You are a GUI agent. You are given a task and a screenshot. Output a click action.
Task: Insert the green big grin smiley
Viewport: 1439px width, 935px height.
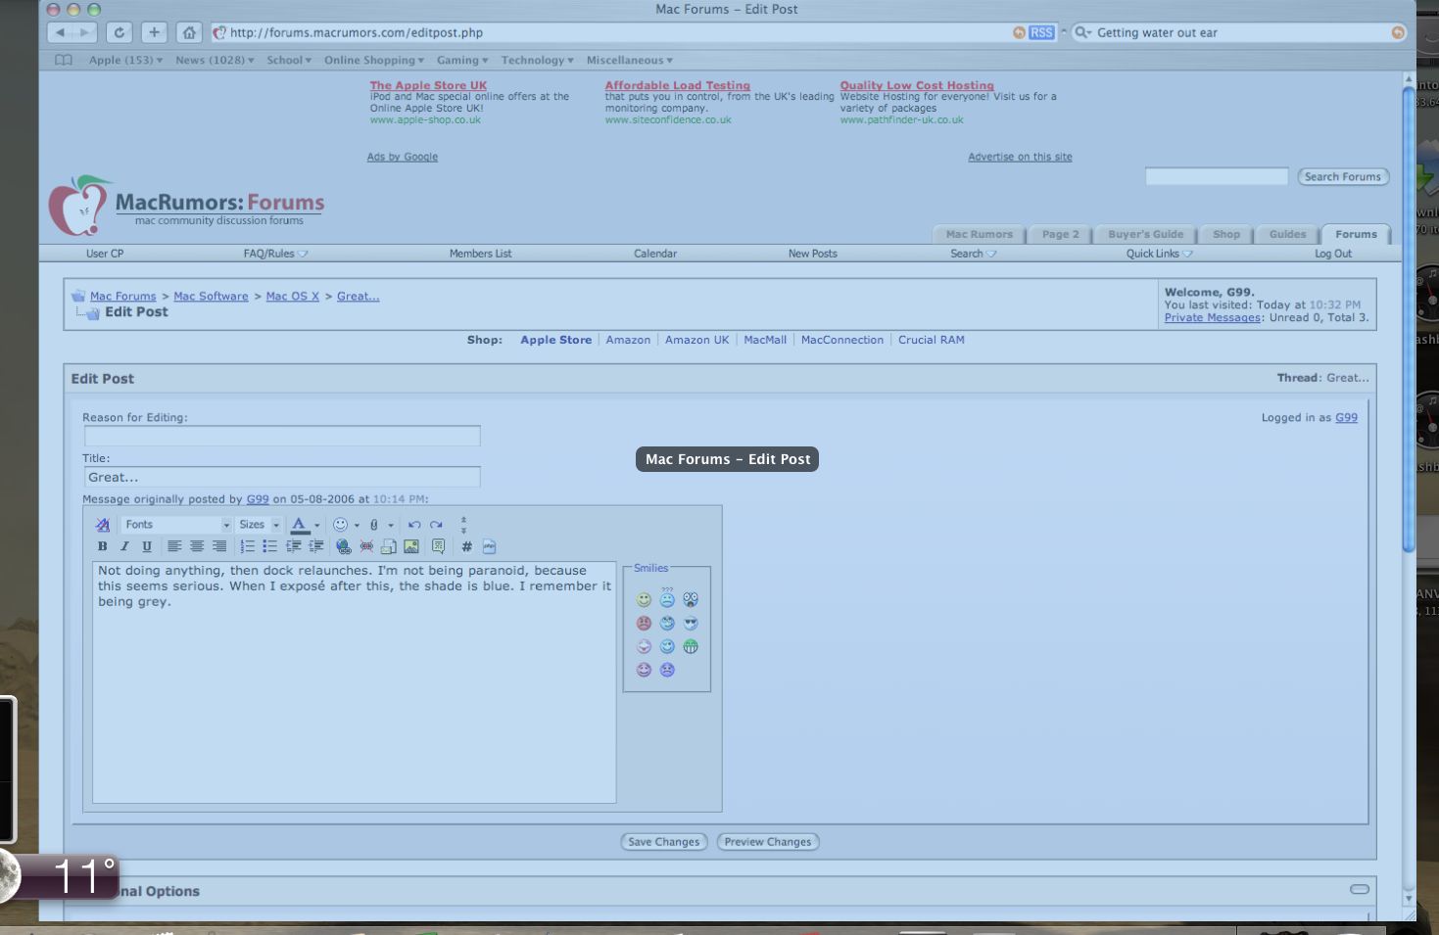(x=691, y=646)
